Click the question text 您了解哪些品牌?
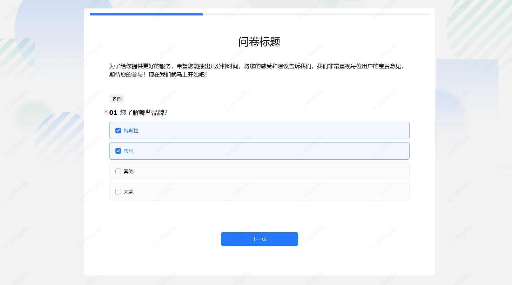Screen dimensions: 512x285 click(144, 113)
